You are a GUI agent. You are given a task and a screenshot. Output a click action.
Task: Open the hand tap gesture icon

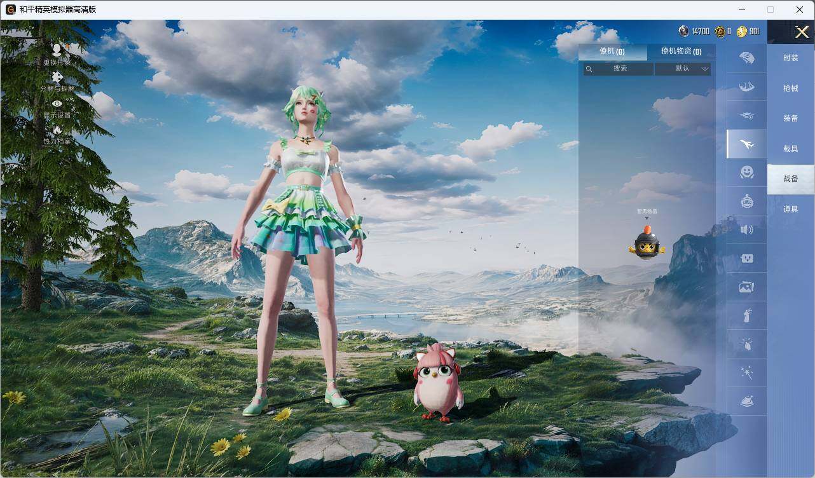747,345
